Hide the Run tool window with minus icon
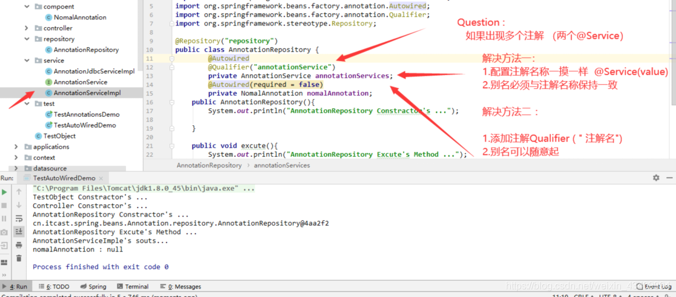This screenshot has height=297, width=676. (669, 178)
